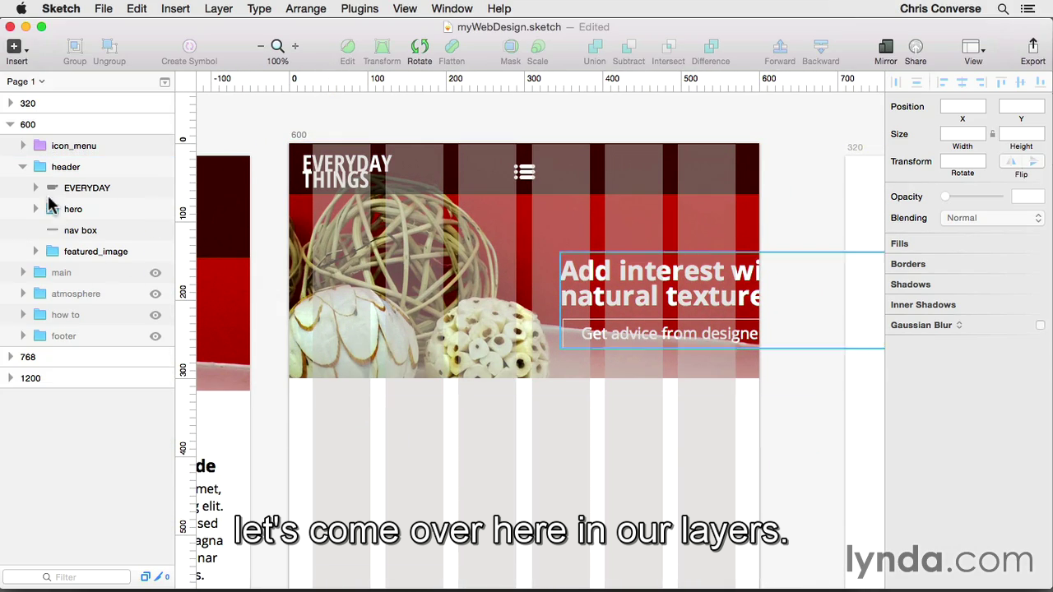This screenshot has width=1053, height=592.
Task: Click the Width size field
Action: (x=963, y=134)
